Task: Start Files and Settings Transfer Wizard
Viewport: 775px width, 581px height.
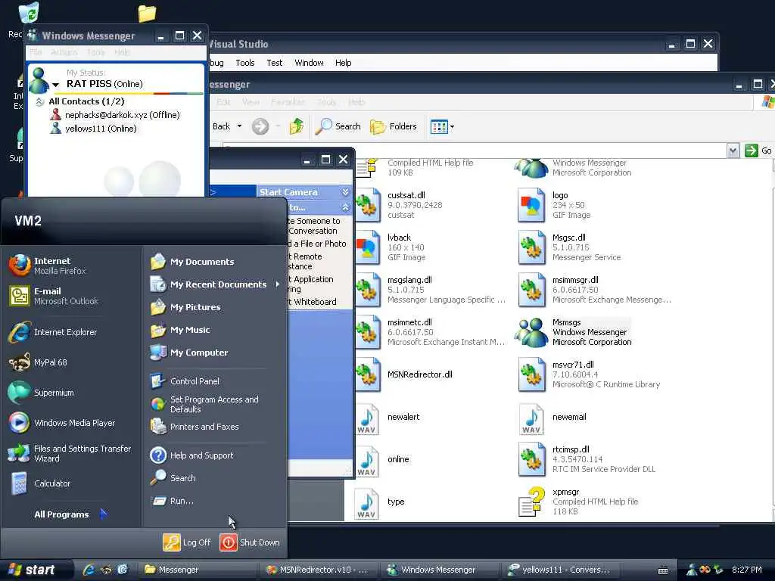Action: [x=70, y=453]
